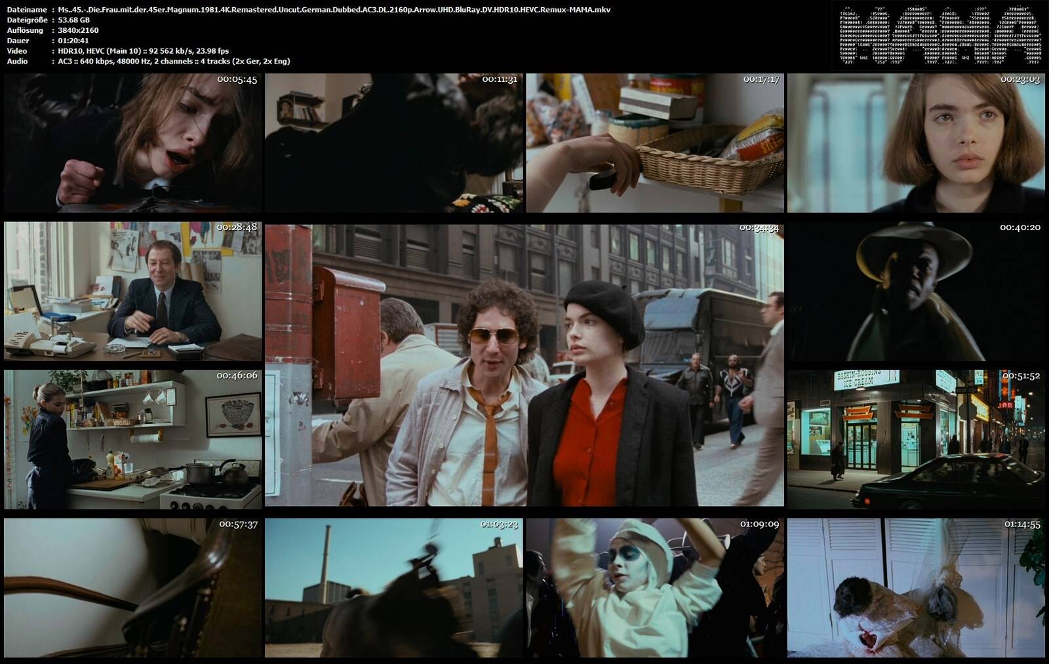
Task: Open the thumbnail stamped 00:05:45
Action: (x=132, y=143)
